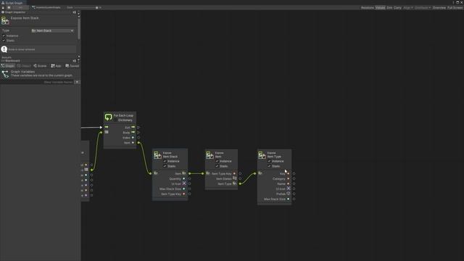Toggle Instance on Expose Item node

point(217,161)
